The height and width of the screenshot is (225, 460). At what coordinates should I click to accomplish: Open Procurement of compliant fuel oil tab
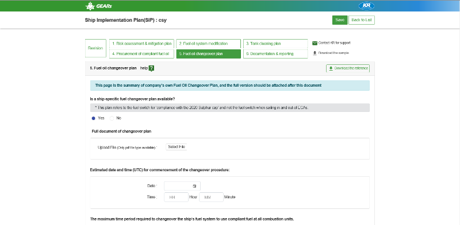[141, 54]
